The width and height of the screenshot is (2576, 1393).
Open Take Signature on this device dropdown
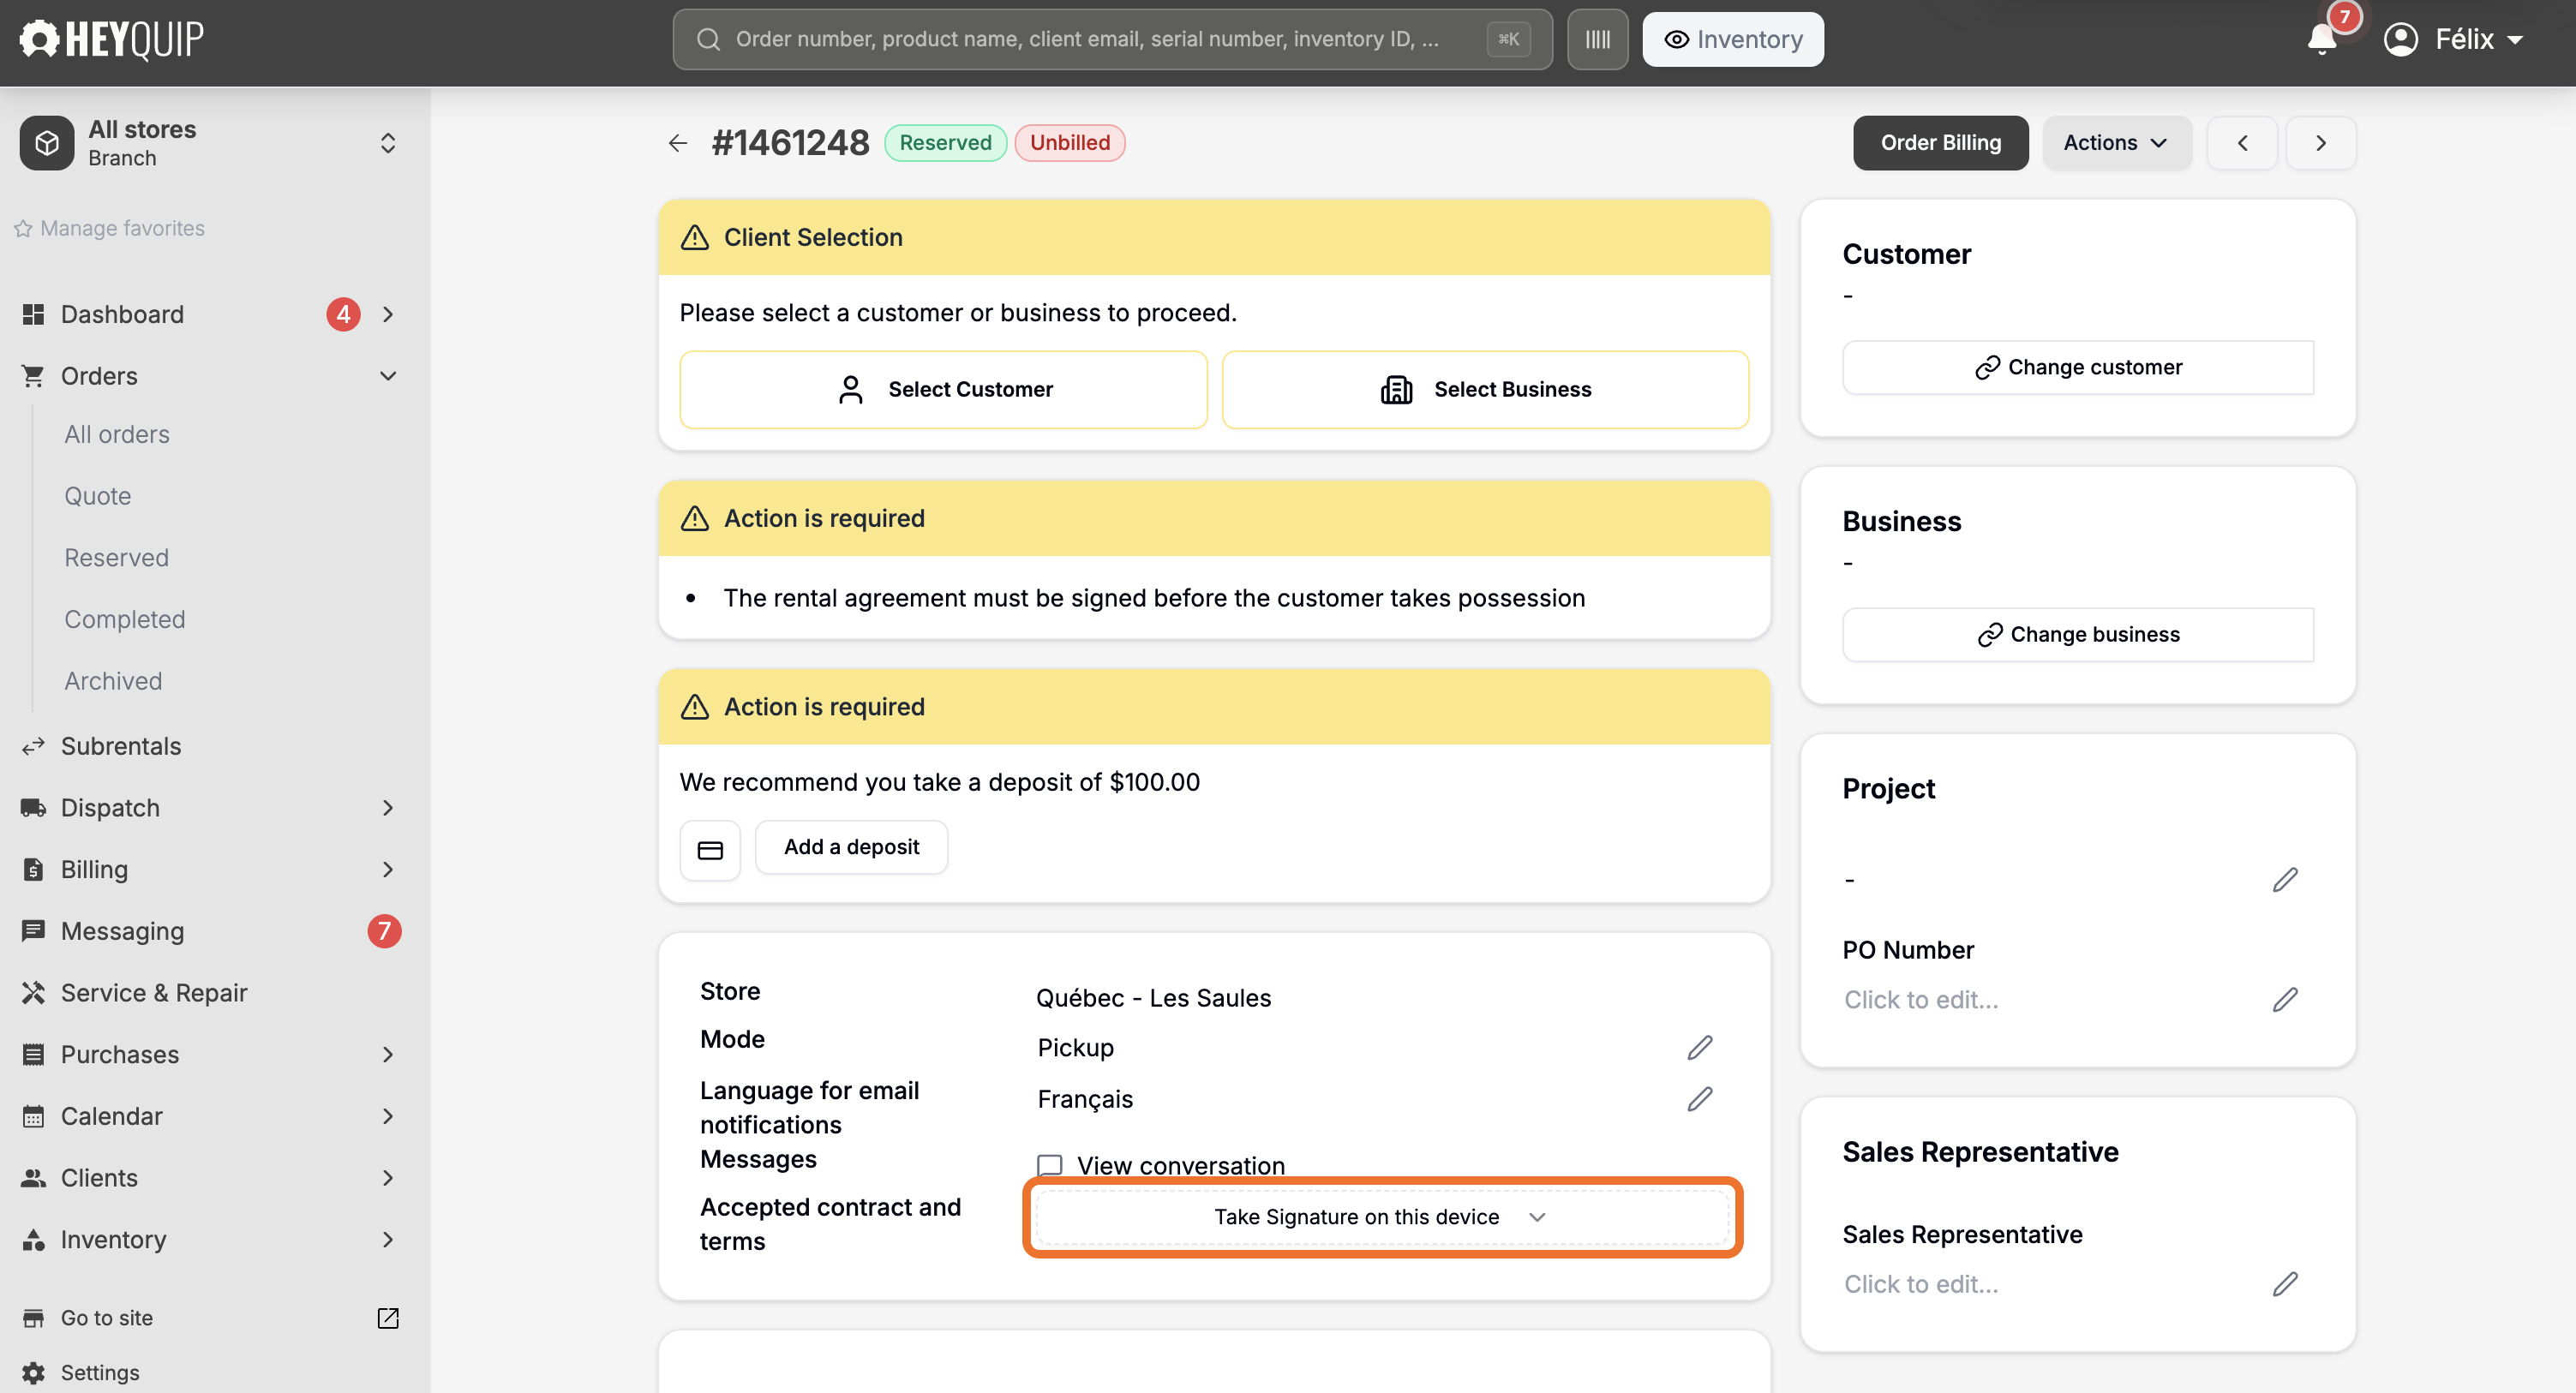pos(1381,1217)
